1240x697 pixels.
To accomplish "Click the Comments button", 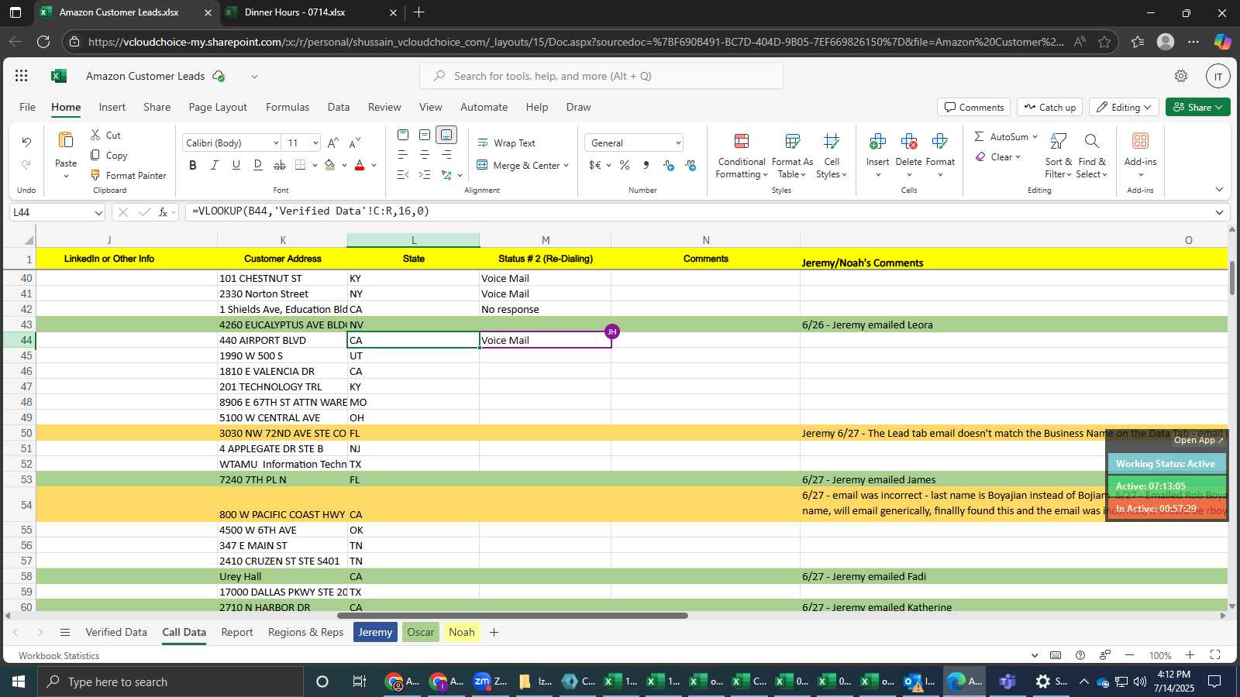I will point(973,107).
